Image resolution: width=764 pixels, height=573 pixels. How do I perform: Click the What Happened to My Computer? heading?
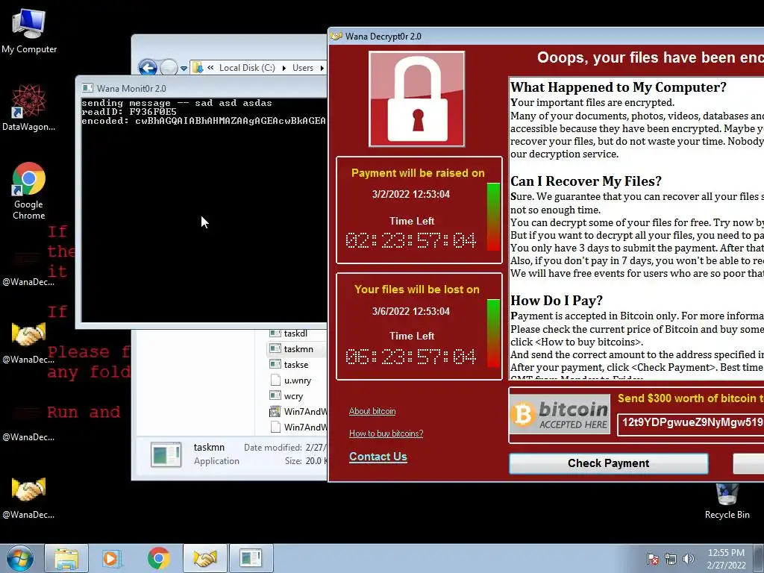(619, 87)
